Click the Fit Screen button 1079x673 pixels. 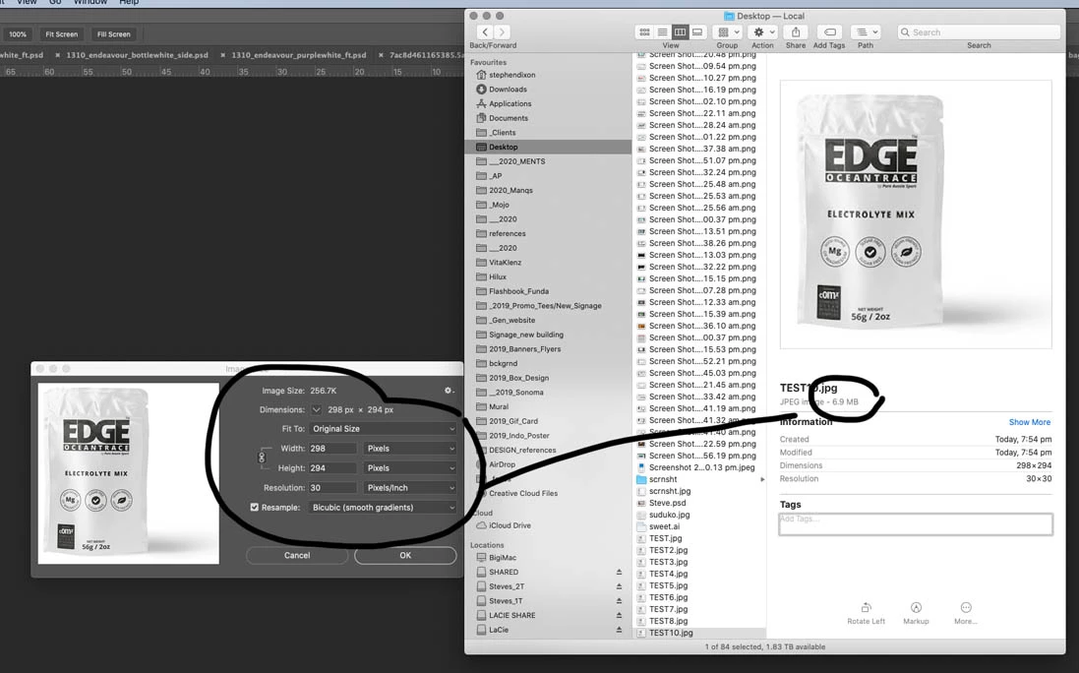[x=61, y=34]
